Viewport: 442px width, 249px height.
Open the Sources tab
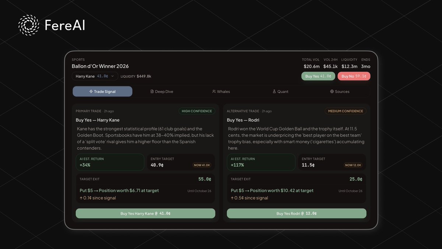340,91
